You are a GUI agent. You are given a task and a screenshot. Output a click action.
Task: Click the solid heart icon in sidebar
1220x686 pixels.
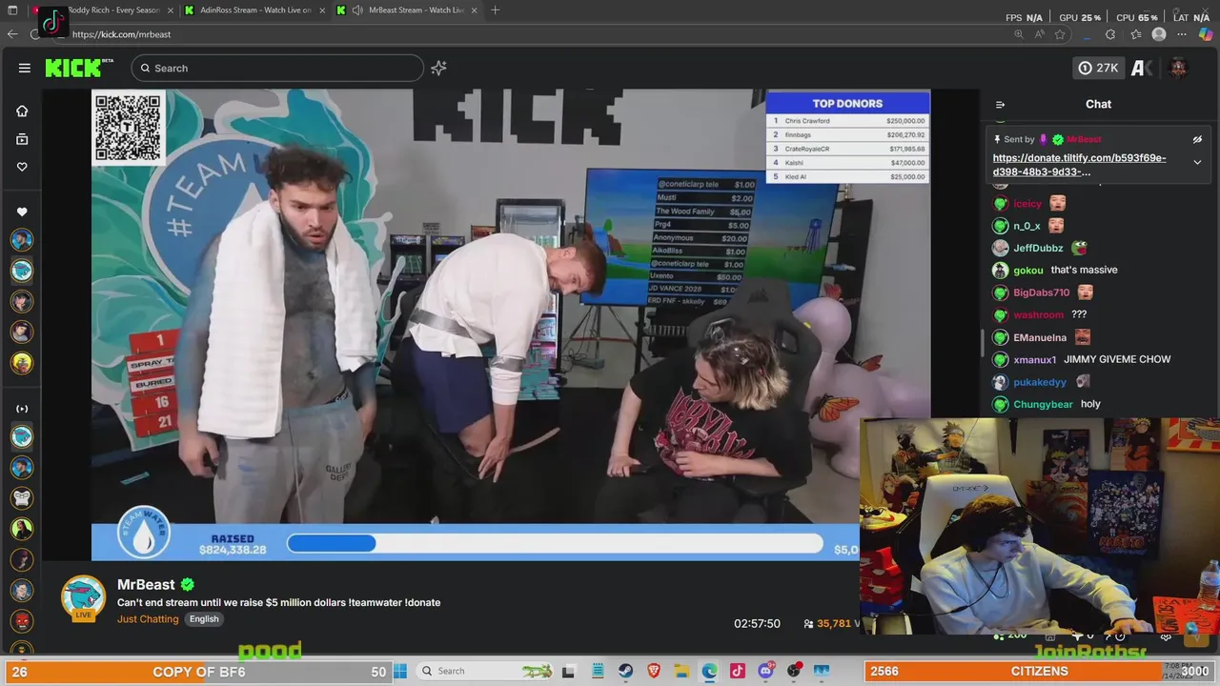22,212
